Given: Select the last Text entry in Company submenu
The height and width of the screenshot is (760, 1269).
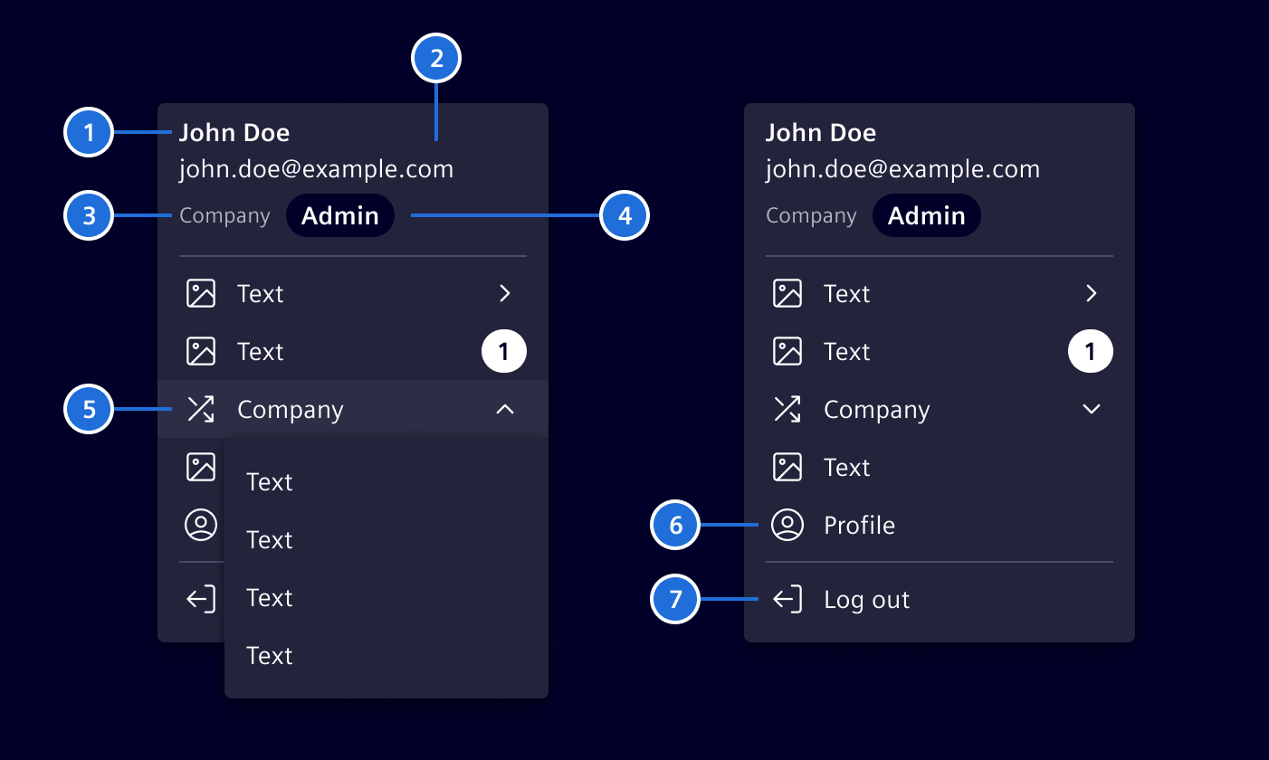Looking at the screenshot, I should point(386,655).
